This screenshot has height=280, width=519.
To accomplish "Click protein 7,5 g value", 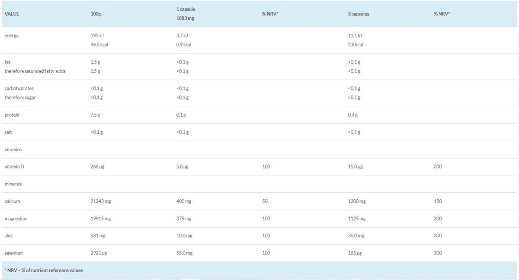I will (96, 115).
